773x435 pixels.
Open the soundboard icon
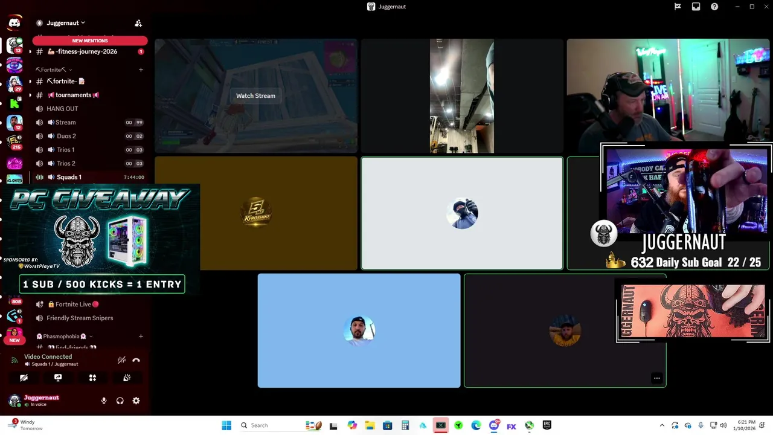click(127, 378)
